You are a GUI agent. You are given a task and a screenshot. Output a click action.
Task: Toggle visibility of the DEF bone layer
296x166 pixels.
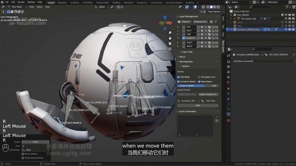(184, 27)
